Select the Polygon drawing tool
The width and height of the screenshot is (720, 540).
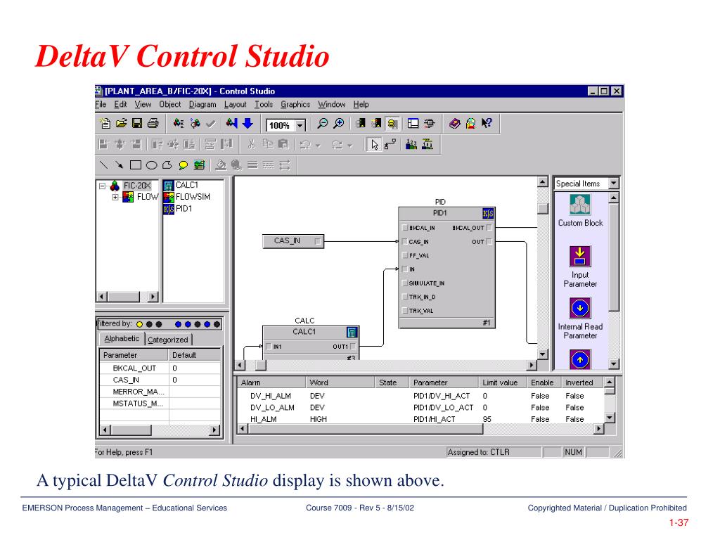click(167, 165)
